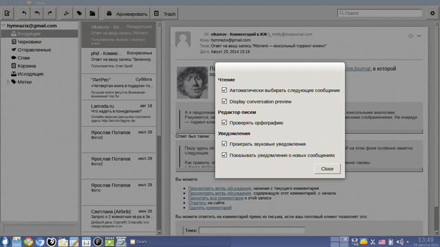
Task: Select the vlkamov conversation from Понедельник
Action: coord(119,35)
